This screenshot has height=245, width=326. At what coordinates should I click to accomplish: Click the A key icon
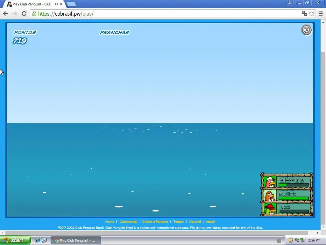(302, 180)
